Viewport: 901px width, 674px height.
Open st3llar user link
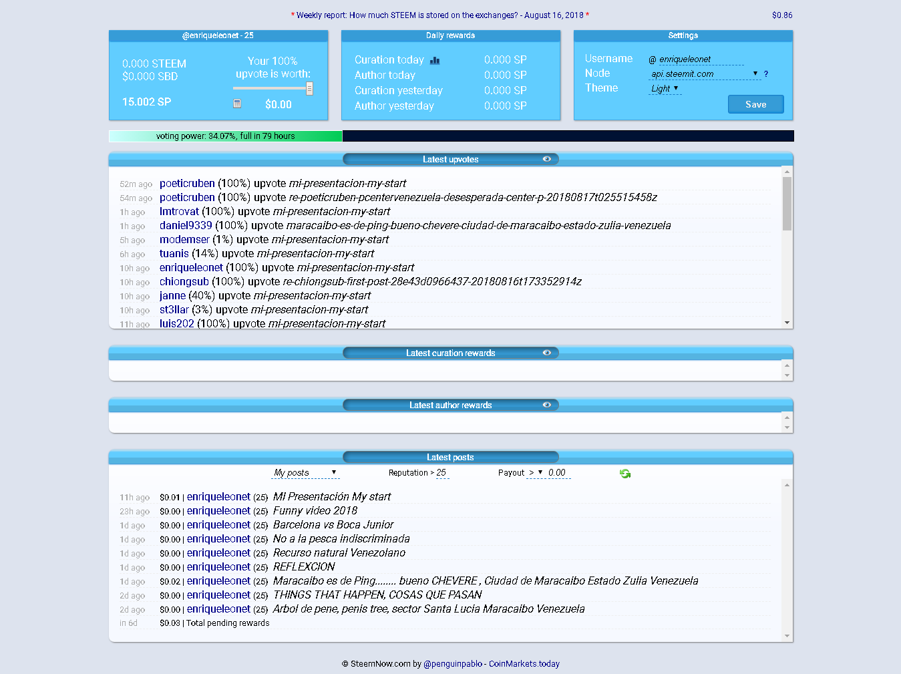click(x=174, y=309)
